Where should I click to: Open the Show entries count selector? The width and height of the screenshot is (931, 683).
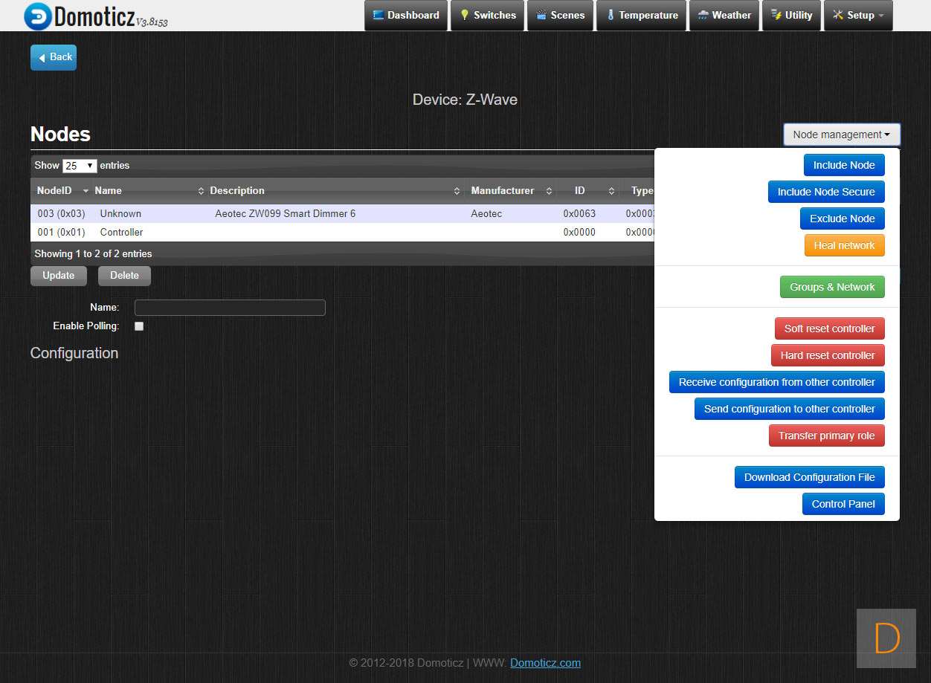(80, 166)
